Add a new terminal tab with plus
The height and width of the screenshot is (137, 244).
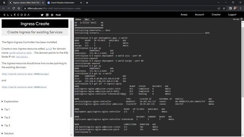(x=93, y=19)
